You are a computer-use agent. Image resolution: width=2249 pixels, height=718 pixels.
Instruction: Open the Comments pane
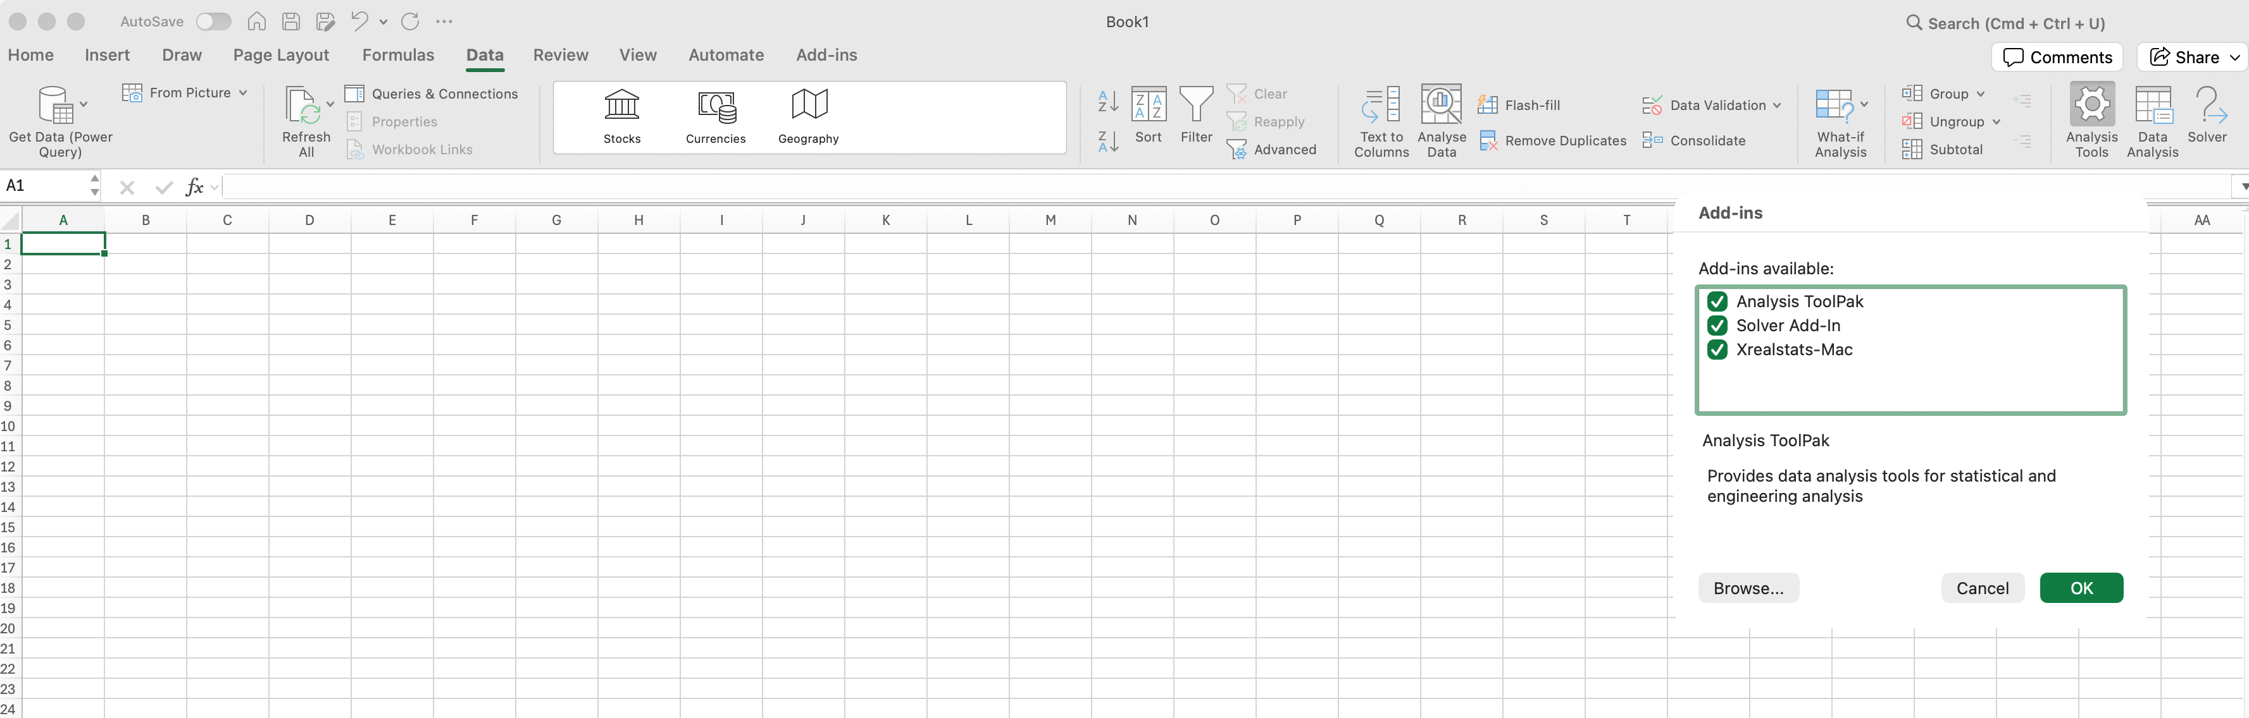tap(2057, 58)
